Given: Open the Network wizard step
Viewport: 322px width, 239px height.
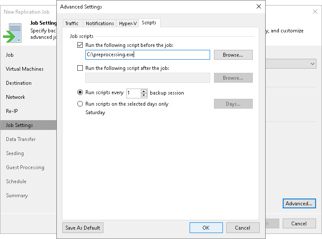Looking at the screenshot, I should coord(15,97).
